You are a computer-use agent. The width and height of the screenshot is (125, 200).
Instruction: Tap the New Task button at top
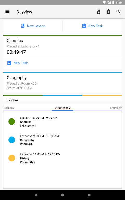[92, 26]
